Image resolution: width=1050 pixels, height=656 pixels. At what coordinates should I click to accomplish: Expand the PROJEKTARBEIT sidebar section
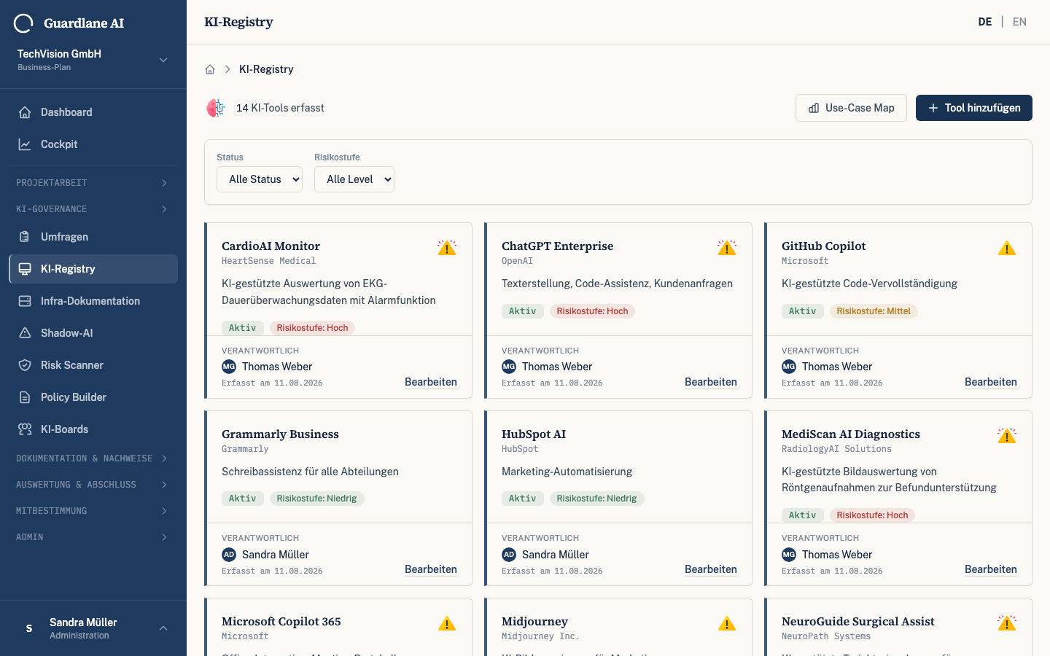pos(93,183)
